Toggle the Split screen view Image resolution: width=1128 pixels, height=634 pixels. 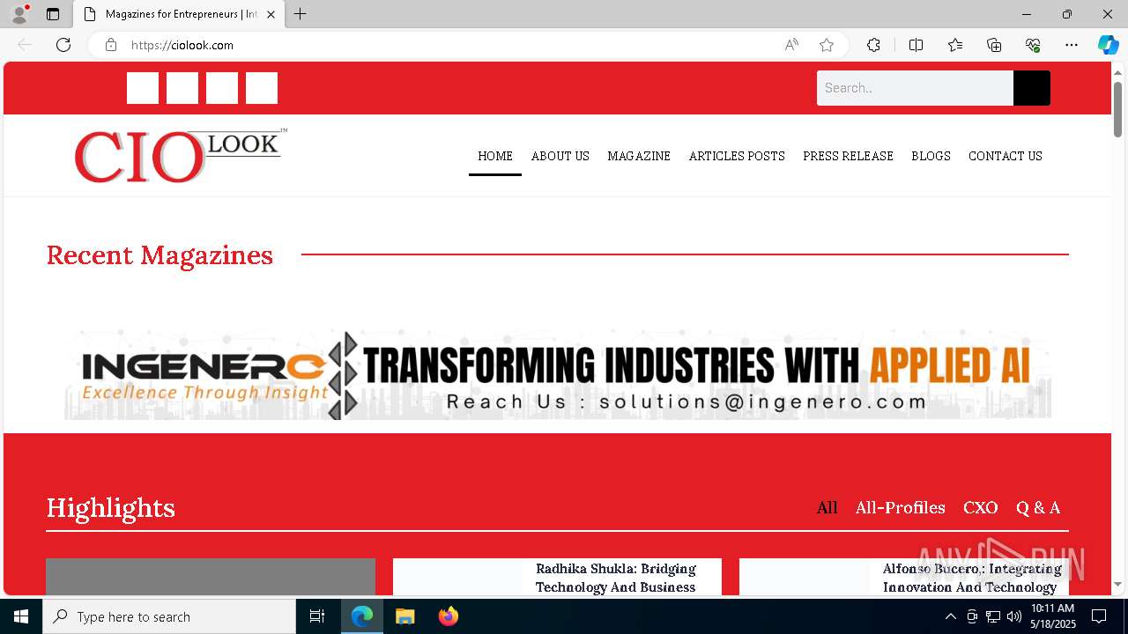click(916, 45)
